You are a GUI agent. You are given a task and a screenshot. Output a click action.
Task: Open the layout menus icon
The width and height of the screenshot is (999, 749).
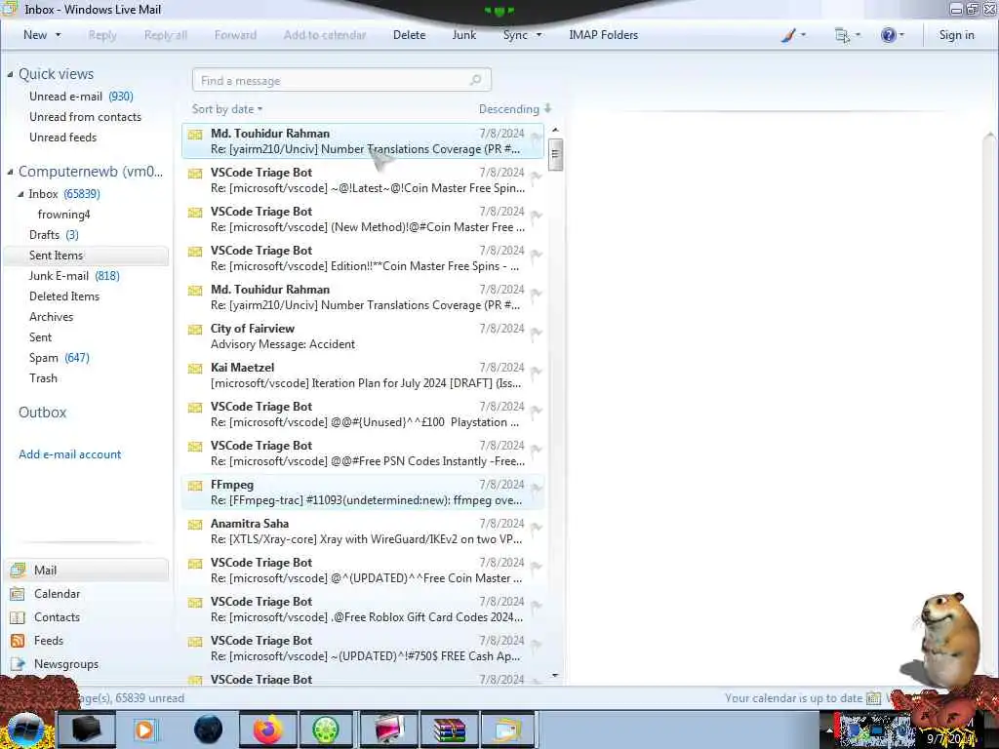coord(848,35)
